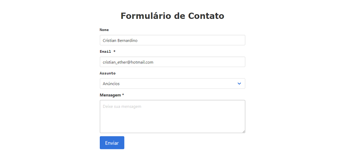Click the "Deixe sua mensagem" placeholder text
The image size is (344, 160).
(122, 107)
